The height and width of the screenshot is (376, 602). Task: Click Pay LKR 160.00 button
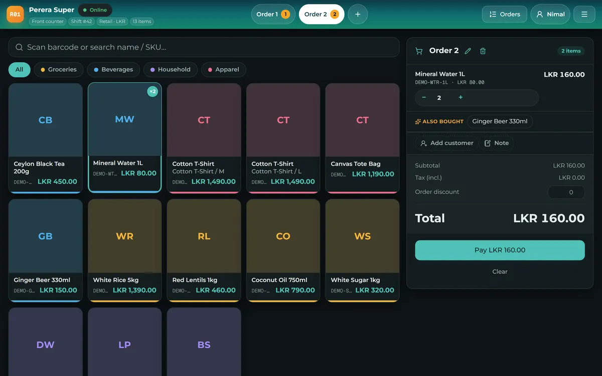[x=500, y=250]
